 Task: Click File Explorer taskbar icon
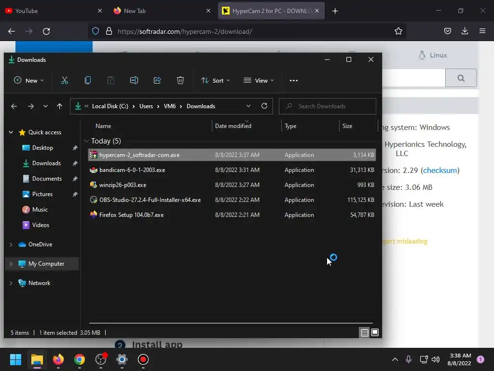(x=37, y=359)
